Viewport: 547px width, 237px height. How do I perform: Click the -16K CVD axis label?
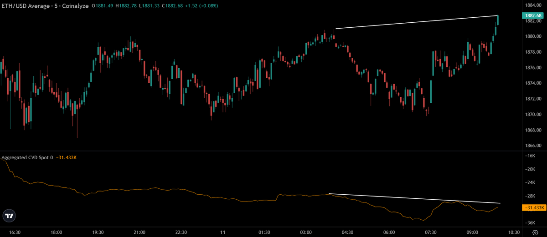pos(530,156)
